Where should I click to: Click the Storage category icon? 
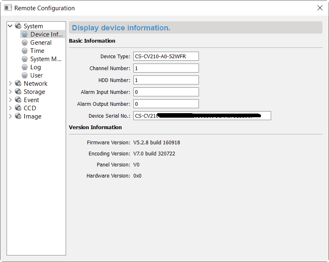point(18,92)
